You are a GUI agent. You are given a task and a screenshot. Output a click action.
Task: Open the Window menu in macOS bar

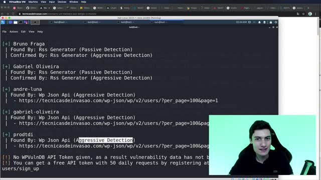pos(74,2)
